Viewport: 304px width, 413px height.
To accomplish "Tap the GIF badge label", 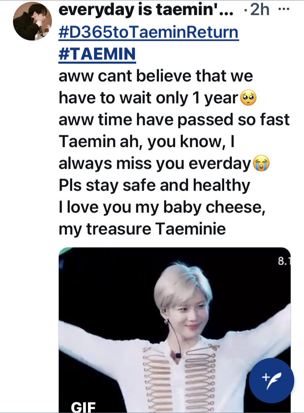I will 83,407.
